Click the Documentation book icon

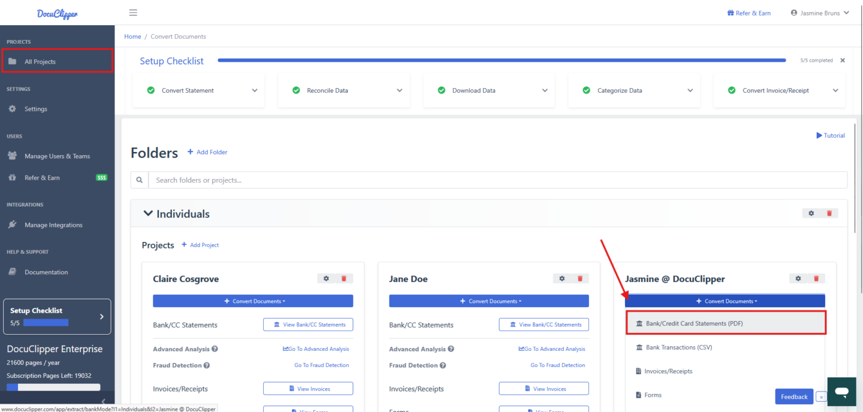click(12, 272)
